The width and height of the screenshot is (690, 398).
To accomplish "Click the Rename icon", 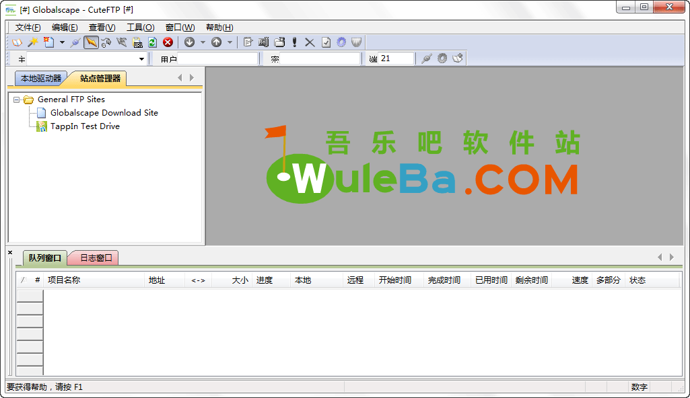I will point(264,42).
